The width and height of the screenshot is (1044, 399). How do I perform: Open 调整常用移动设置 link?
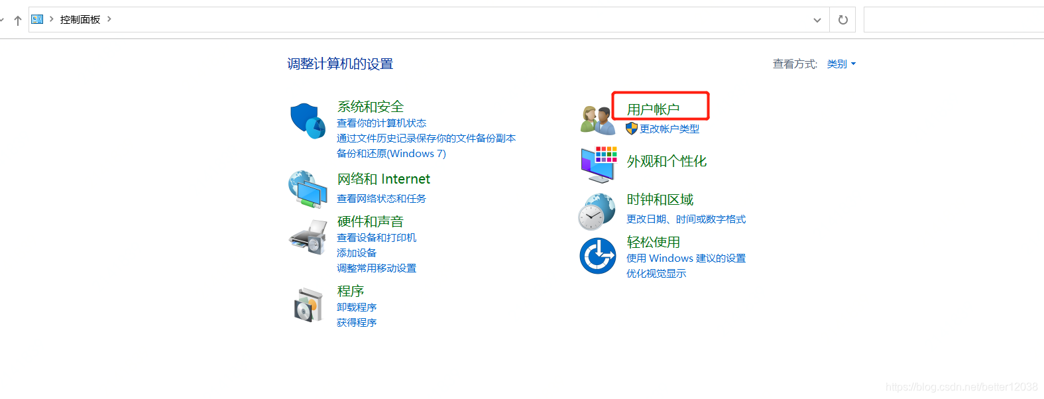(x=377, y=268)
